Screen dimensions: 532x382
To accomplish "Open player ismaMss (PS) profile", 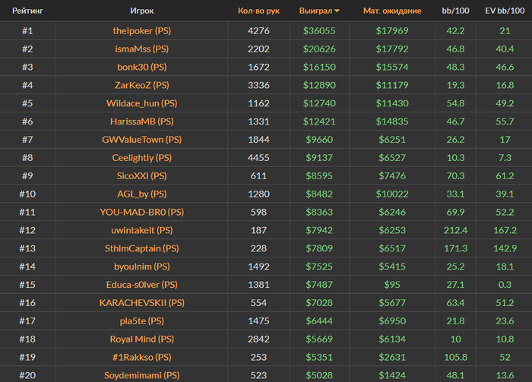I will (x=142, y=49).
